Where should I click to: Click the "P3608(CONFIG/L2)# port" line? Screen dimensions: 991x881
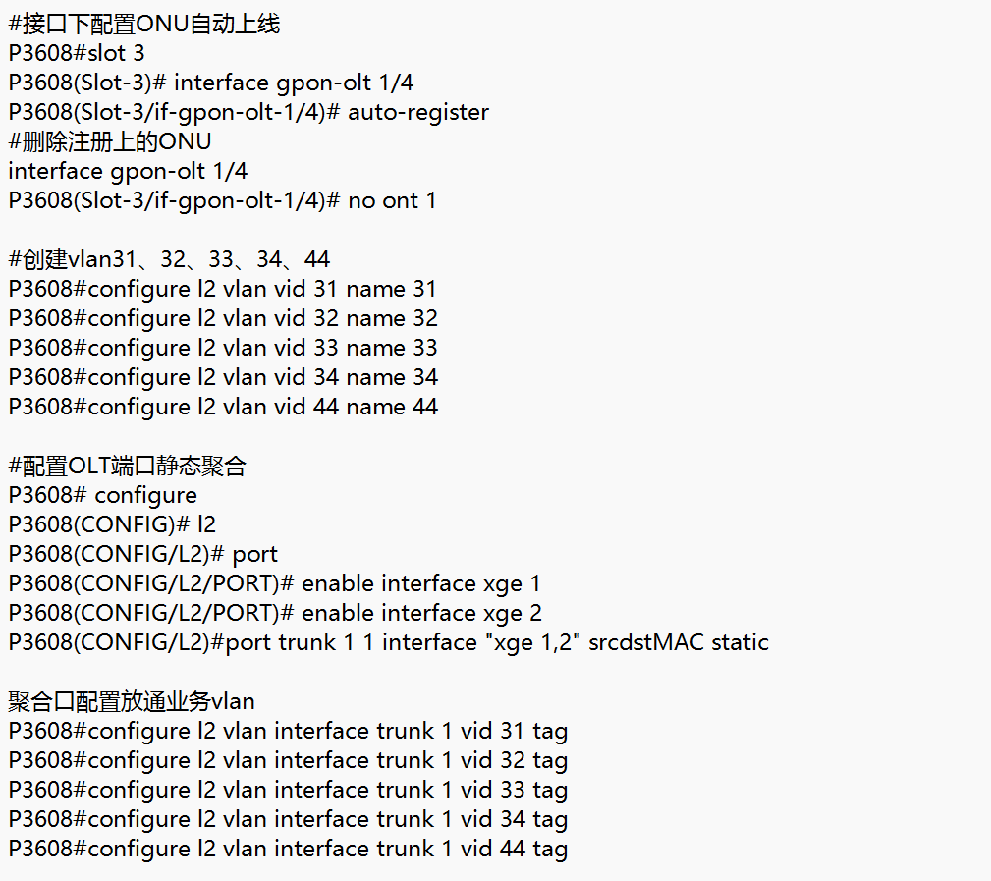(142, 554)
